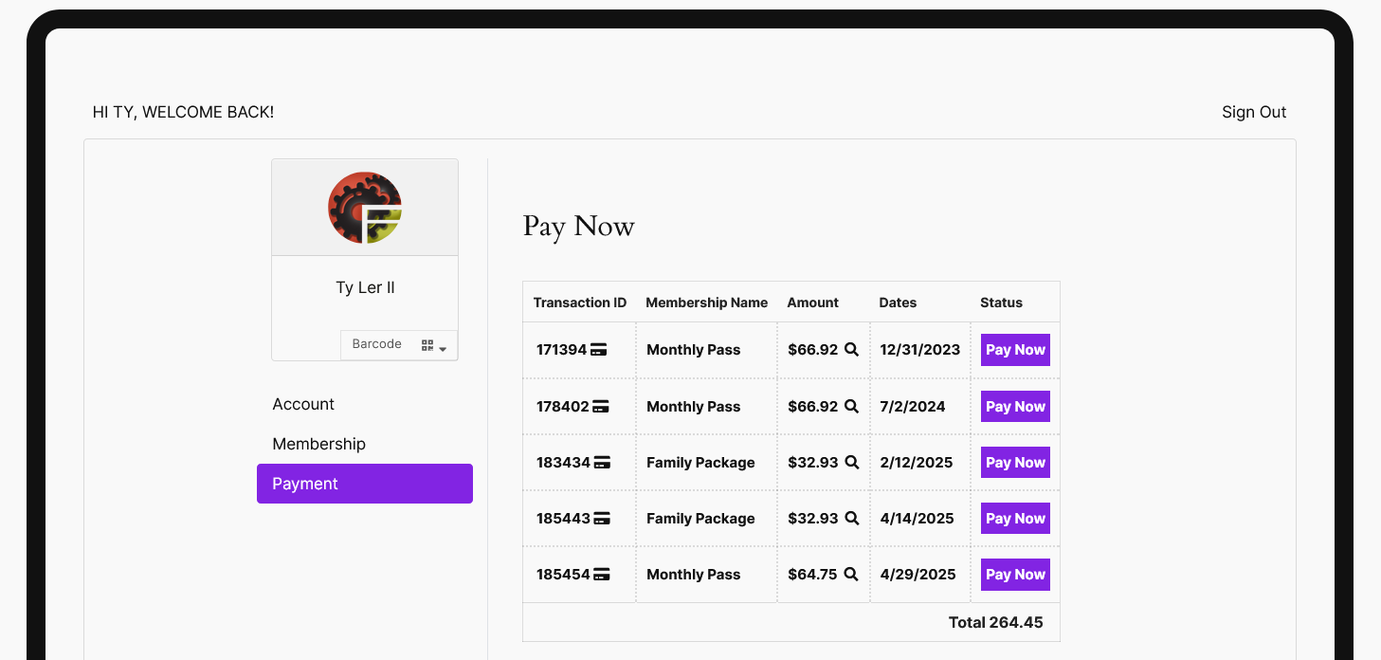Click the gear logo profile picture
Viewport: 1381px width, 660px height.
coord(365,208)
